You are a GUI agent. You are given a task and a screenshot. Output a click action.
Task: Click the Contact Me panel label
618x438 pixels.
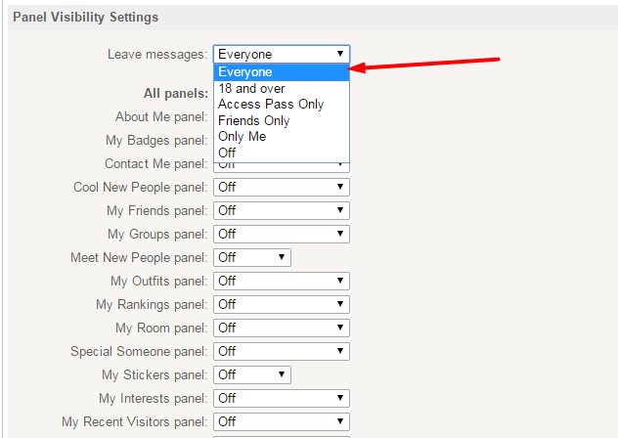[x=156, y=163]
